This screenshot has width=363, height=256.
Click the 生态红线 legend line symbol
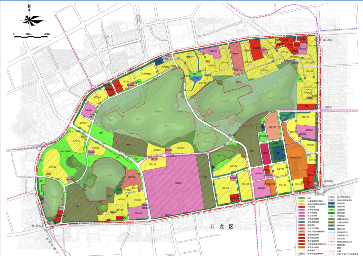click(331, 239)
